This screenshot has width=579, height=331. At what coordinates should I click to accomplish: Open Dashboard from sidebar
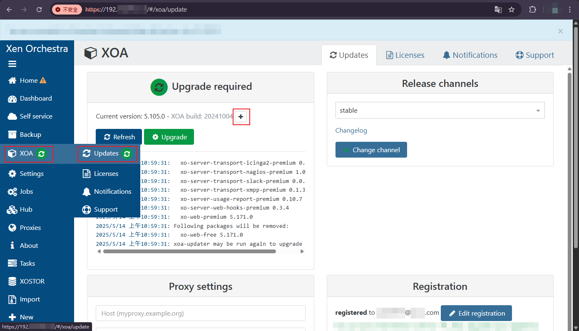[30, 99]
